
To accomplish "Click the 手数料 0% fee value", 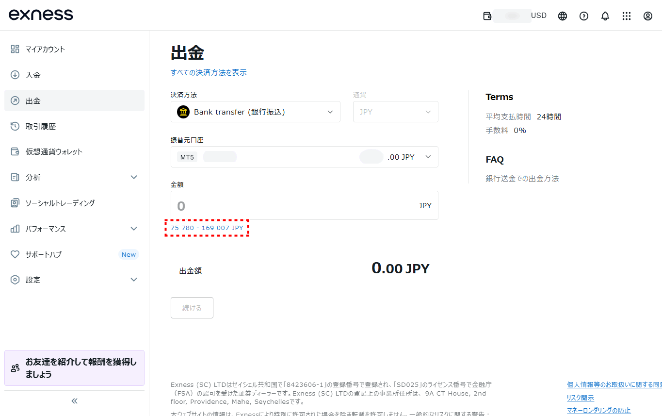I will tap(520, 130).
